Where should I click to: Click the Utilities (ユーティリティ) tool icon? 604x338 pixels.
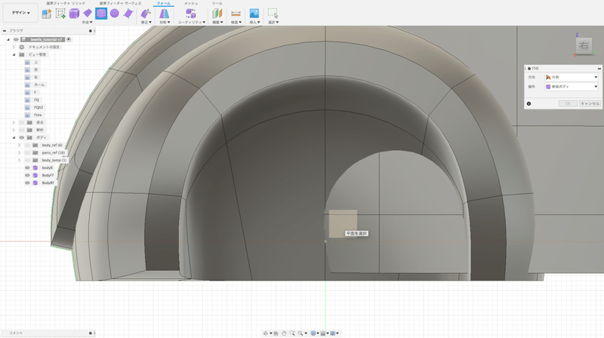pyautogui.click(x=191, y=14)
